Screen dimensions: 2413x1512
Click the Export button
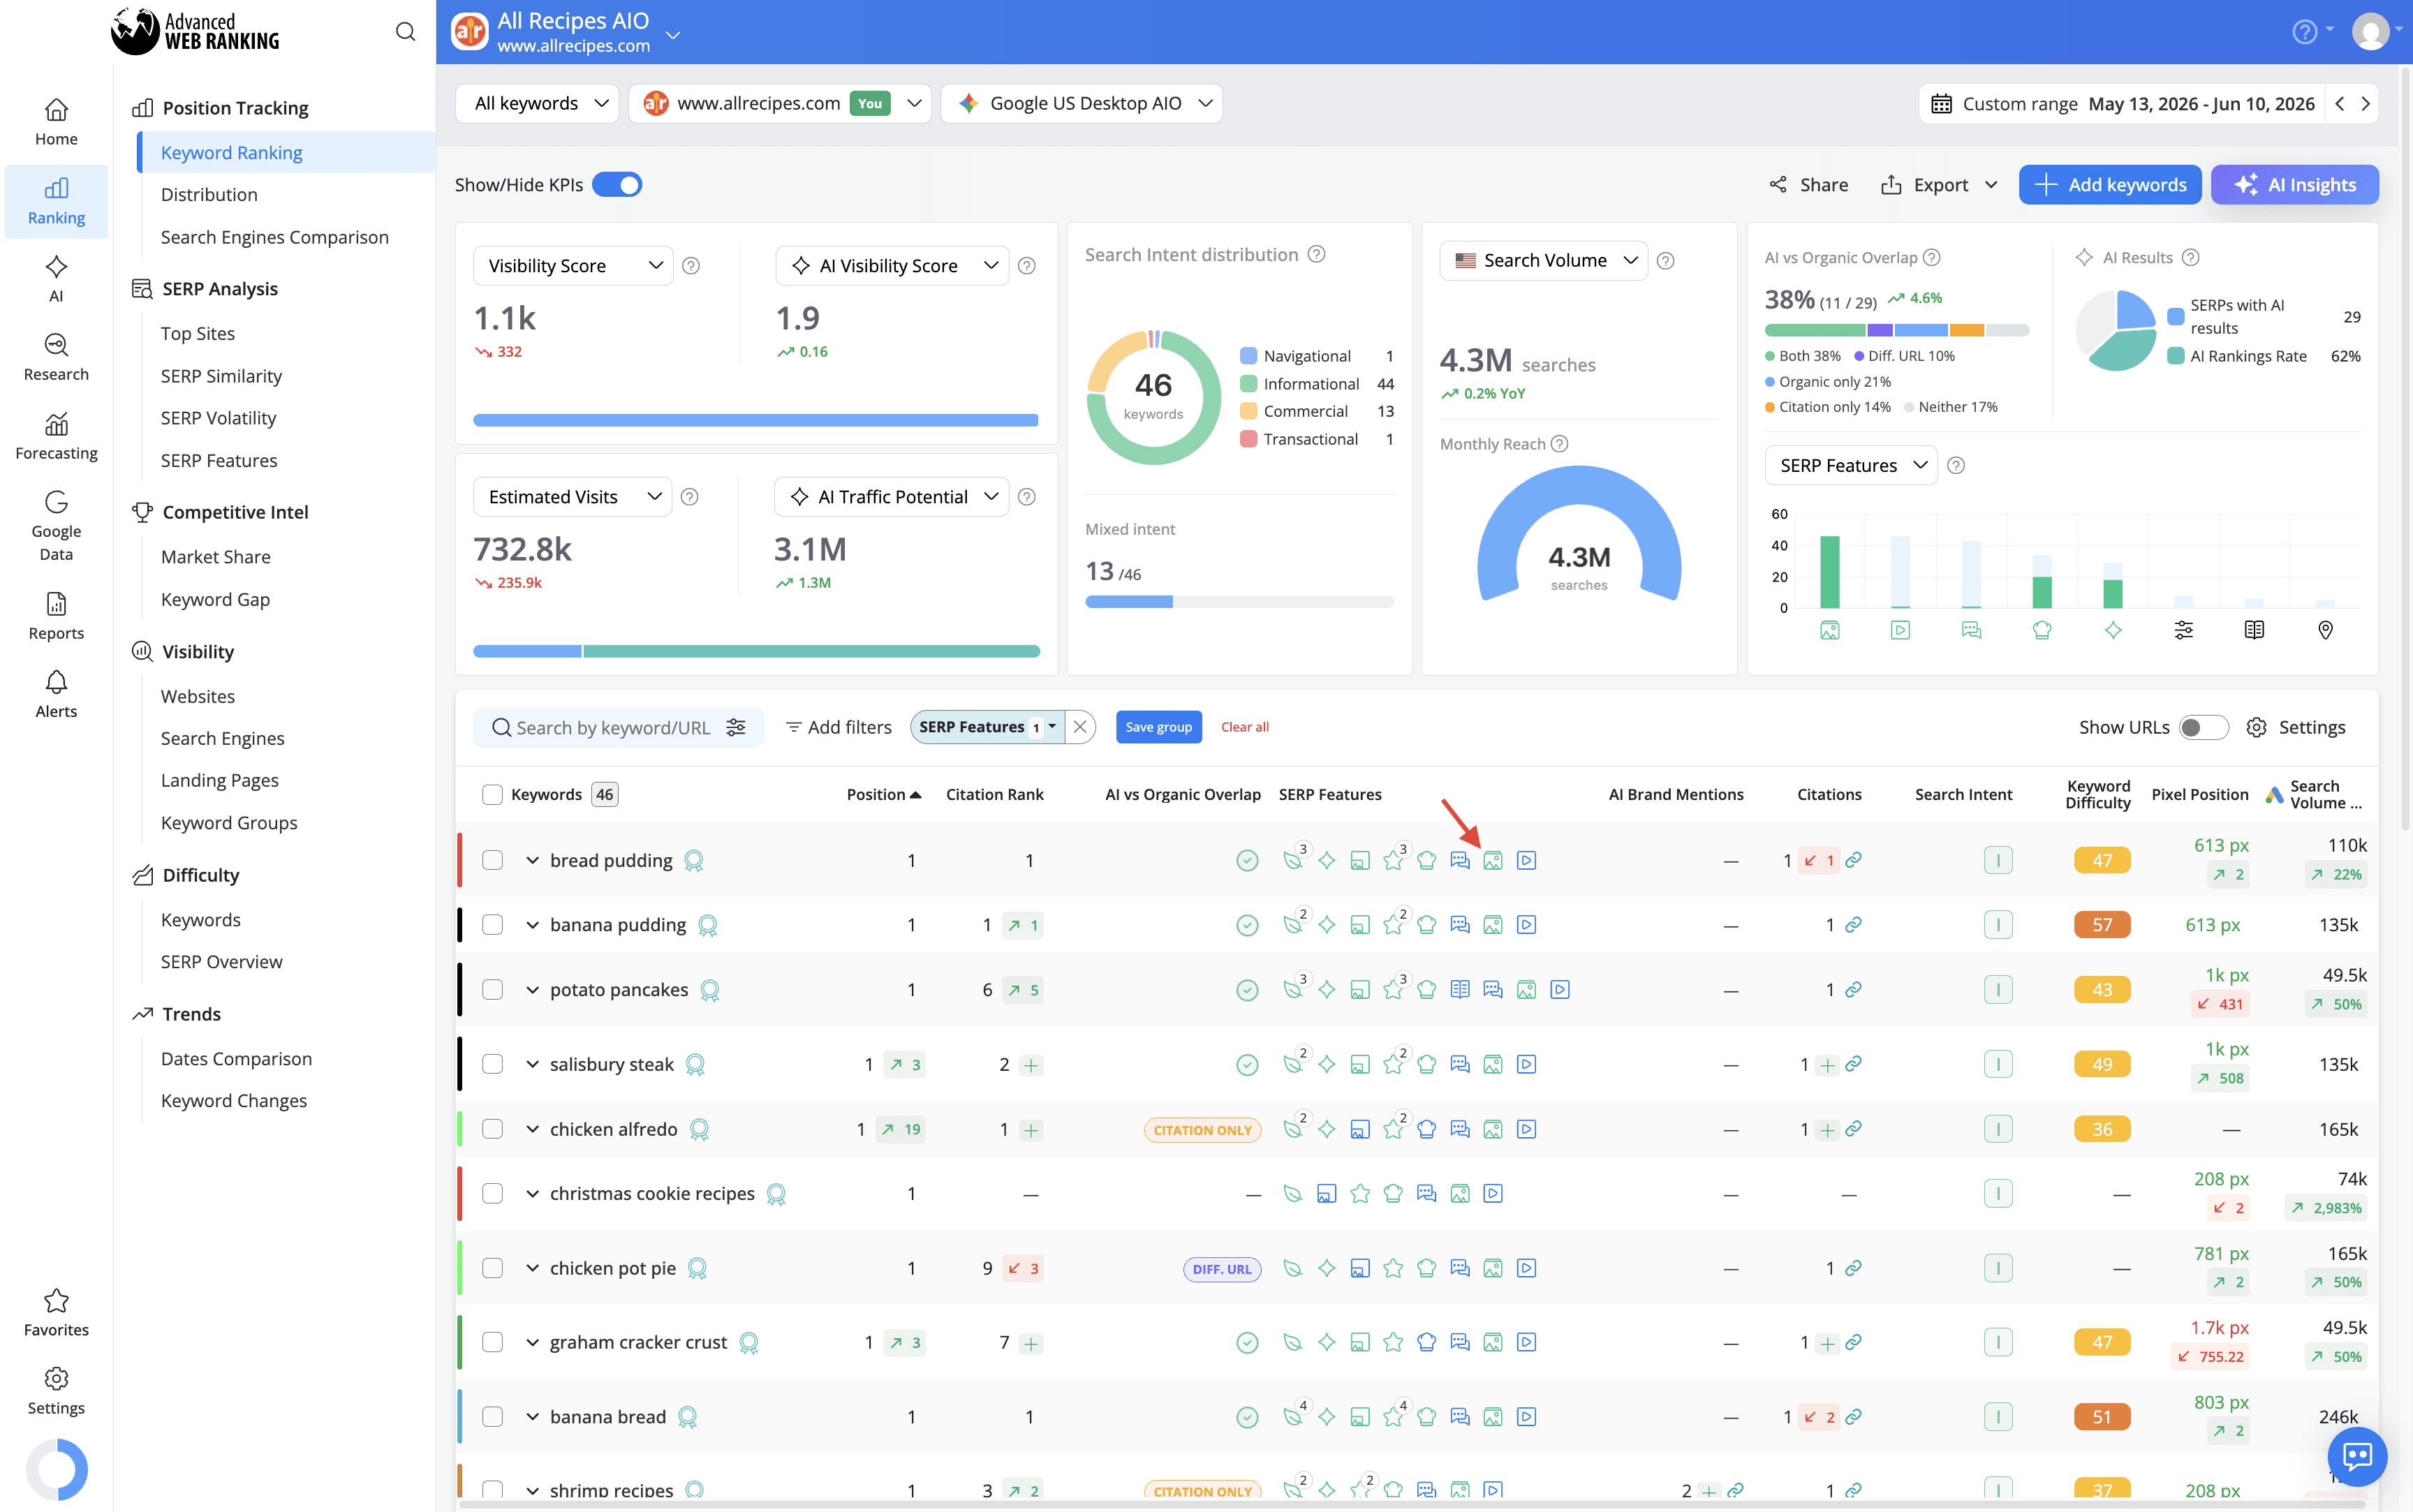click(x=1938, y=184)
